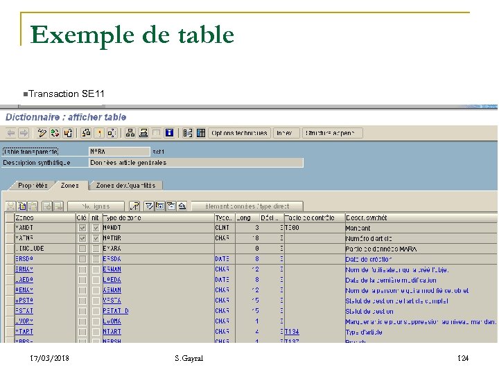Viewport: 499px width, 374px height.
Task: Click the Paste icon in zones toolbar
Action: tap(33, 206)
